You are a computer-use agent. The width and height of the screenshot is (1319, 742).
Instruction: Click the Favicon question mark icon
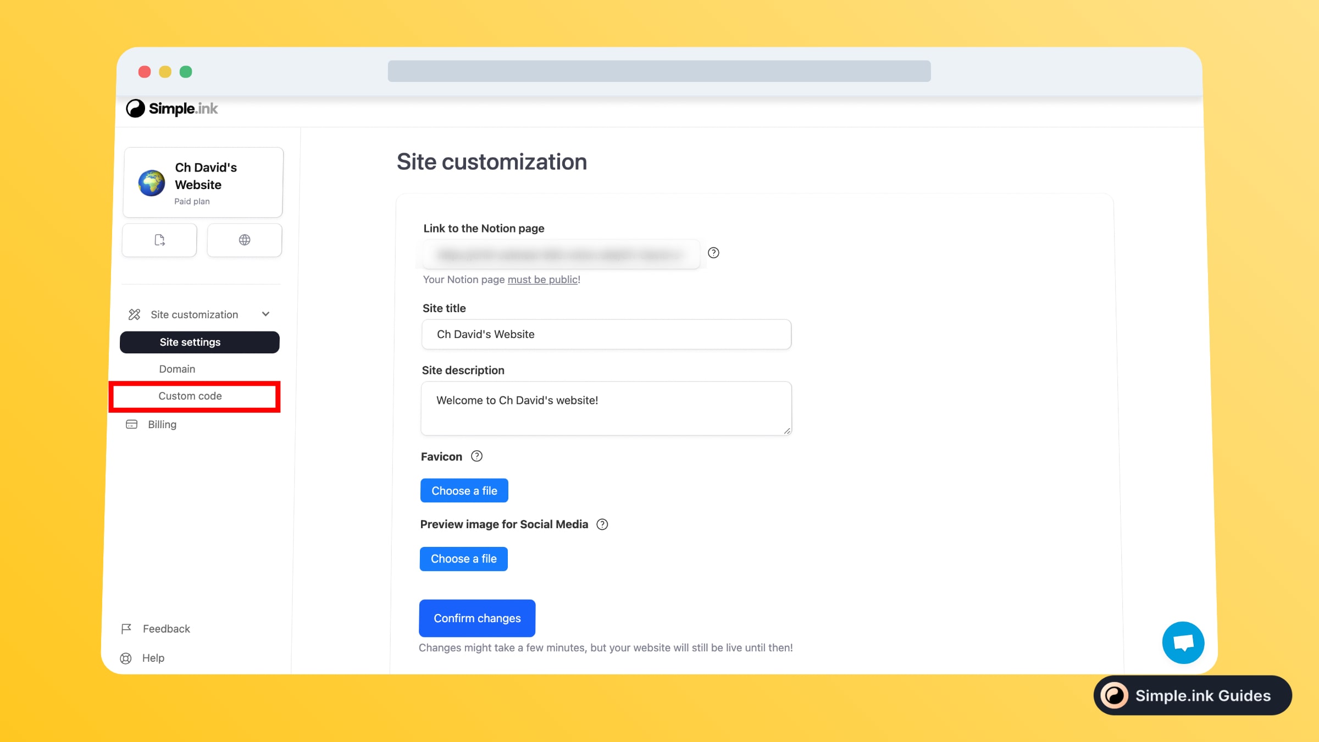476,456
